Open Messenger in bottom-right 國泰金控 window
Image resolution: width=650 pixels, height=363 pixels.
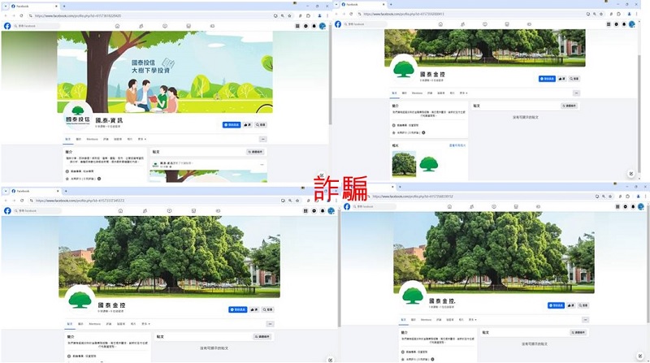pyautogui.click(x=625, y=206)
